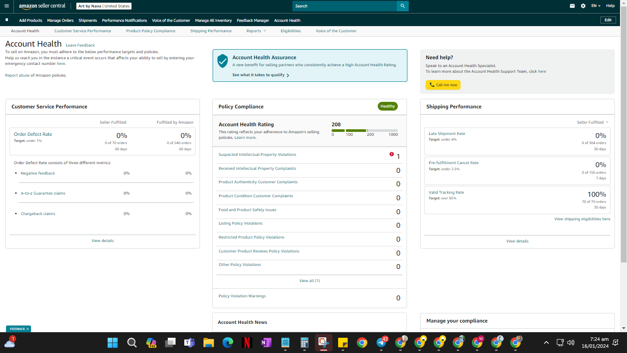Image resolution: width=627 pixels, height=353 pixels.
Task: Open Shipments from the favorites bar
Action: [88, 20]
